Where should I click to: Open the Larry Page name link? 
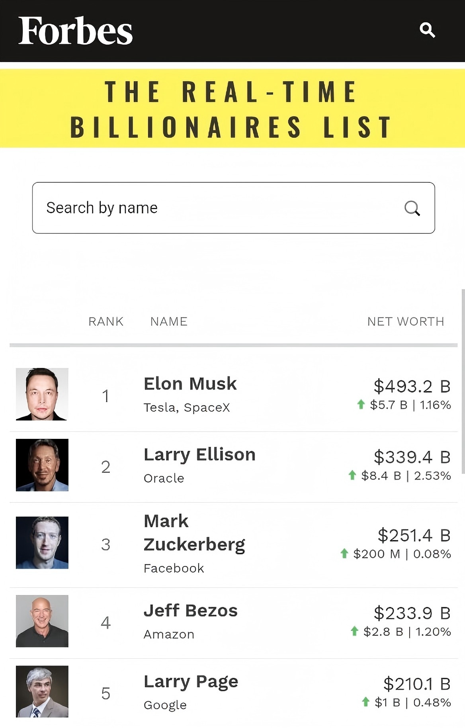point(191,681)
